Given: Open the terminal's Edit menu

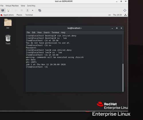Looking at the screenshot, I should pos(34,33).
